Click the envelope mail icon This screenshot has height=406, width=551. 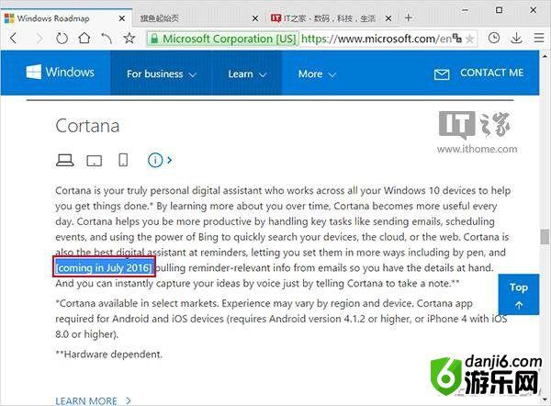tap(442, 74)
